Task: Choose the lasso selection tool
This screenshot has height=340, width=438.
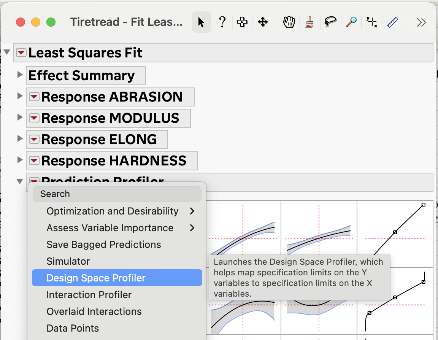Action: coord(330,22)
